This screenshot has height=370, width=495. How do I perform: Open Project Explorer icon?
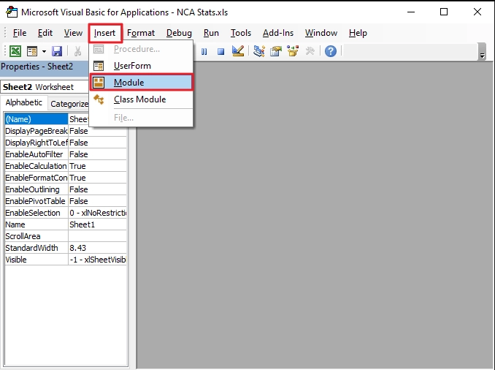(259, 51)
